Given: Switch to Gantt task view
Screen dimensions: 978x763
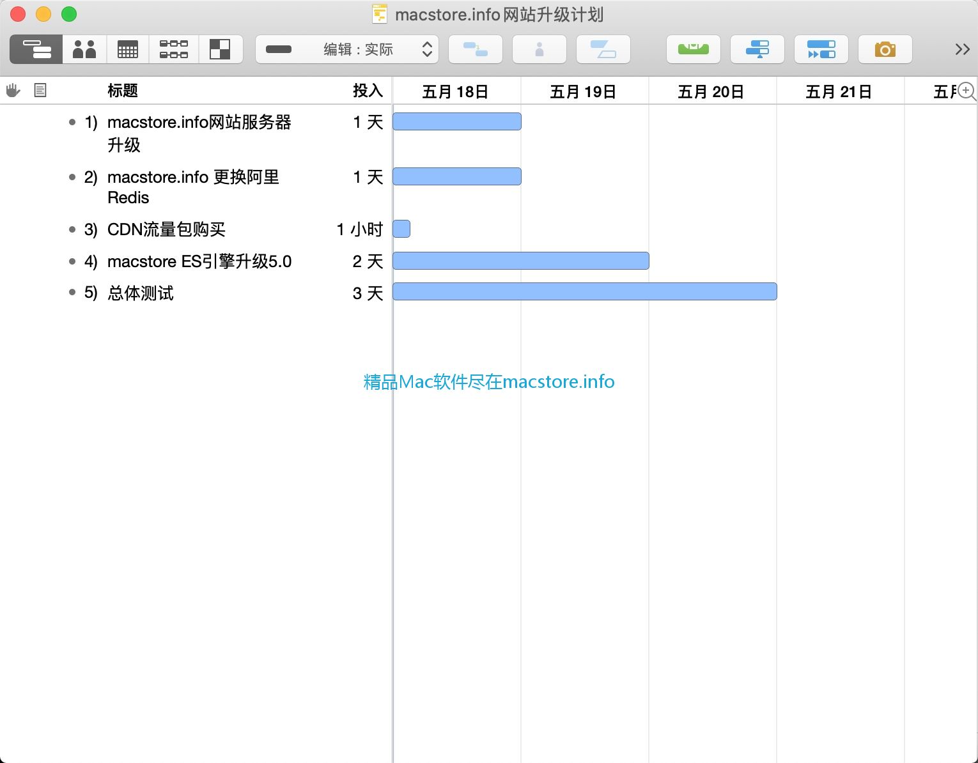Looking at the screenshot, I should [36, 49].
